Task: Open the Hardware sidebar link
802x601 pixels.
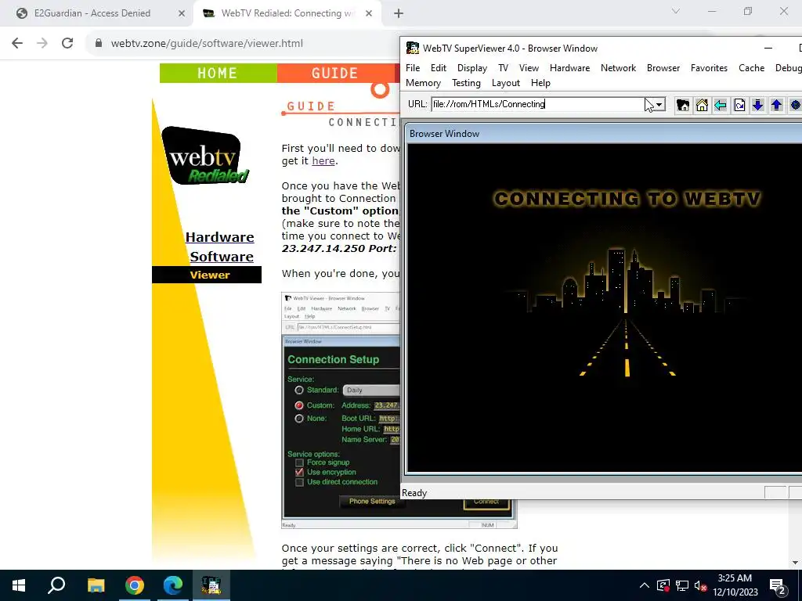Action: pos(219,237)
